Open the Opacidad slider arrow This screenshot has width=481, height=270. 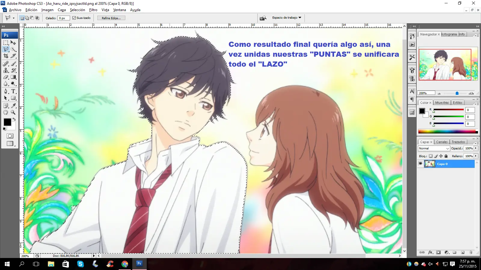point(476,148)
